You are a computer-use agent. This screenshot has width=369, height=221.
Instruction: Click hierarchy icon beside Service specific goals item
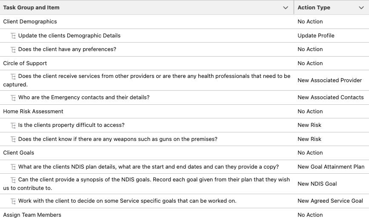click(x=14, y=201)
